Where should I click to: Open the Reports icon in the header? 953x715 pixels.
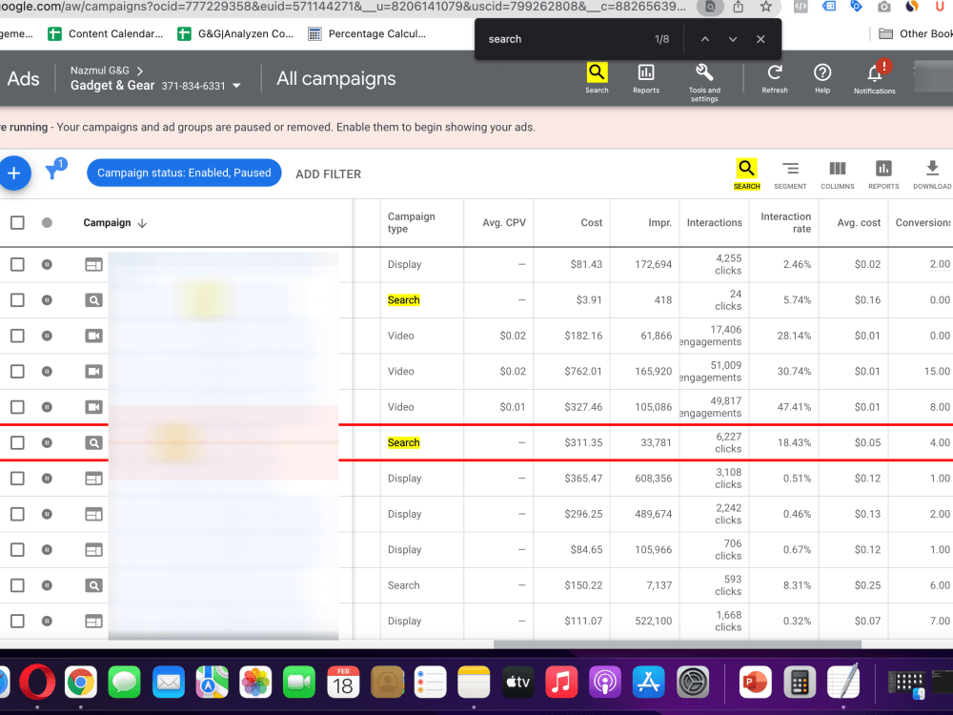click(x=645, y=78)
